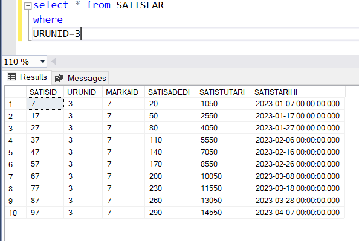Screen dimensions: 359x241
Task: Switch to the Results tab
Action: click(x=27, y=77)
